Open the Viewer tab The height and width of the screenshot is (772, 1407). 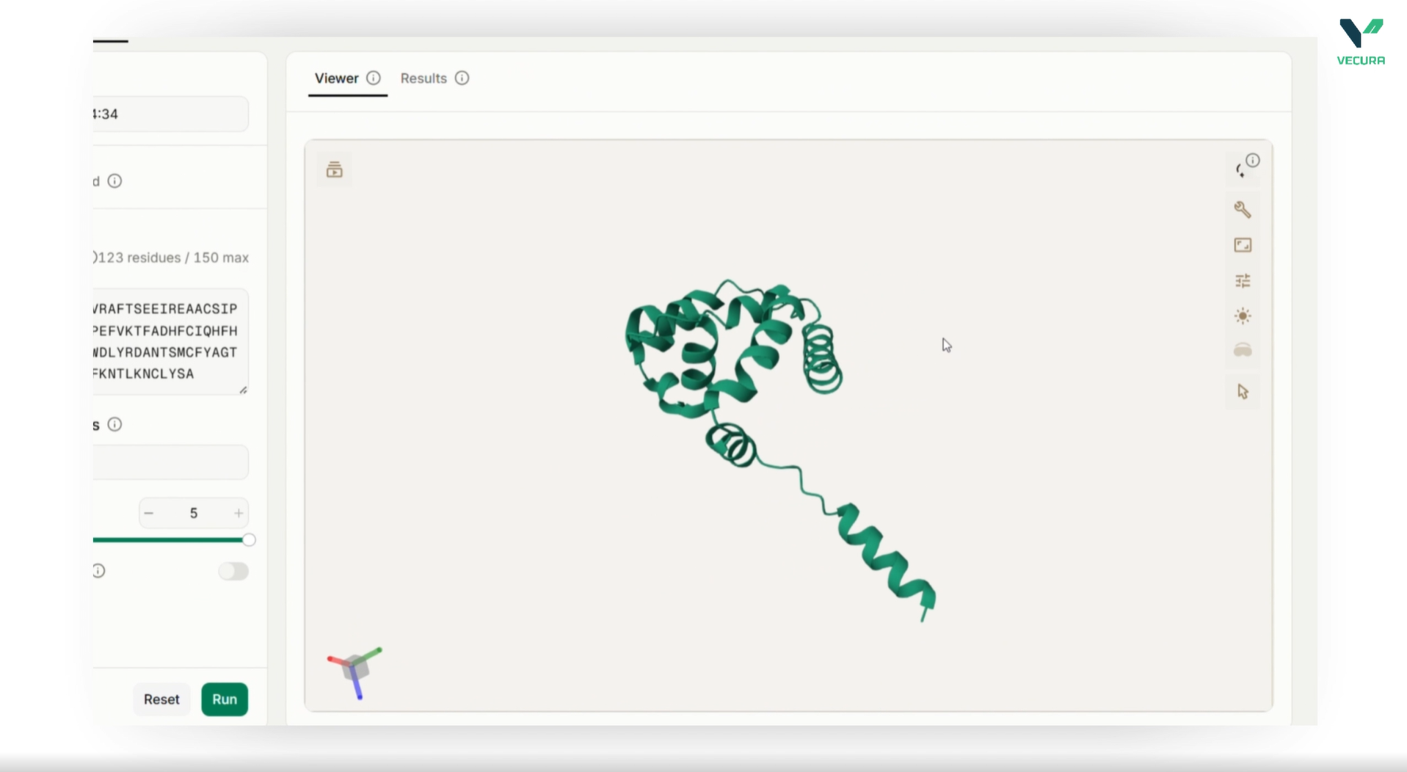336,79
